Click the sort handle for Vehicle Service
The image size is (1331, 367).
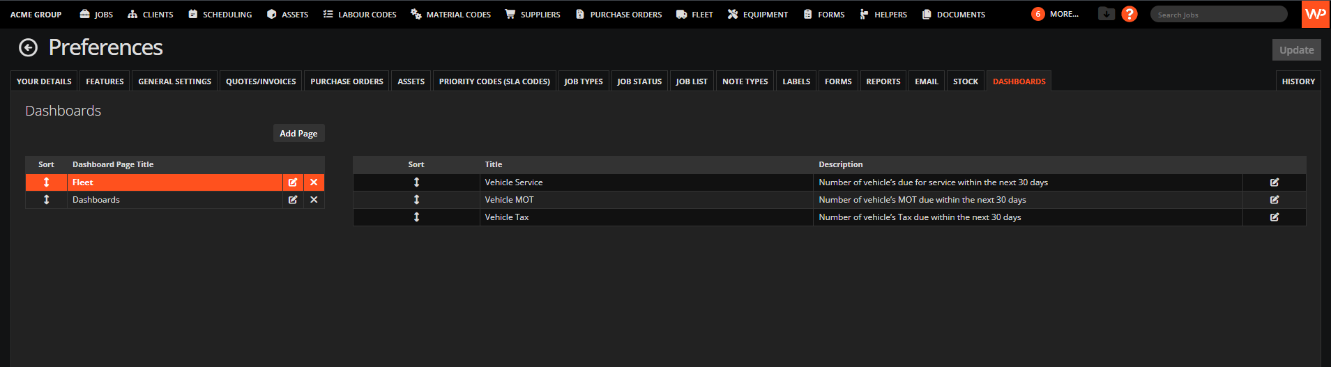(x=416, y=182)
